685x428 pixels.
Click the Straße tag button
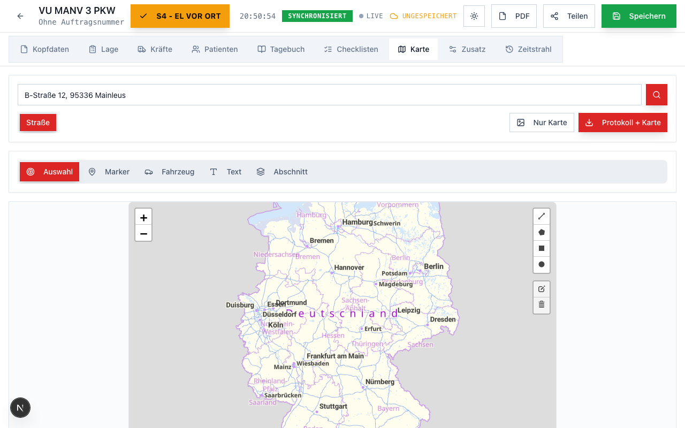tap(38, 123)
